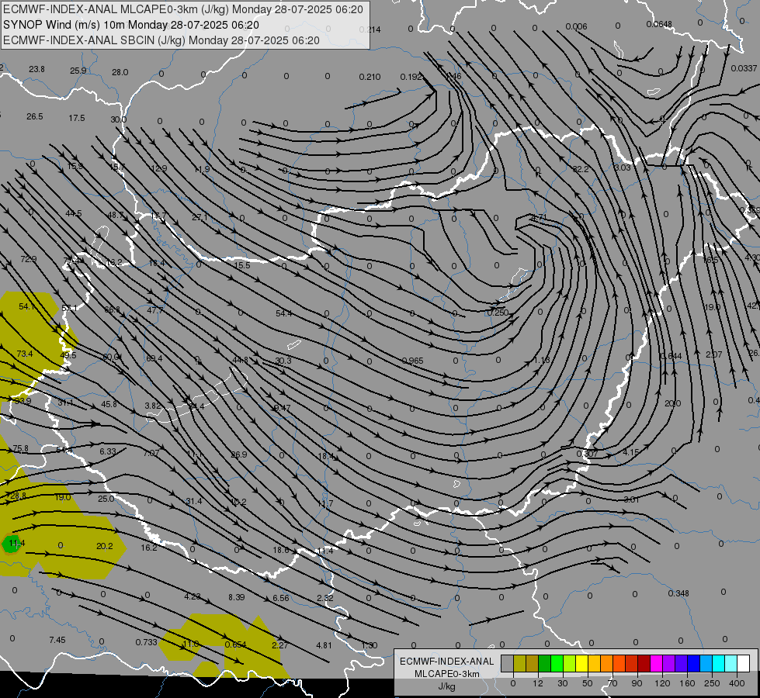Select the grid value 2.07
The width and height of the screenshot is (760, 698).
click(x=714, y=354)
